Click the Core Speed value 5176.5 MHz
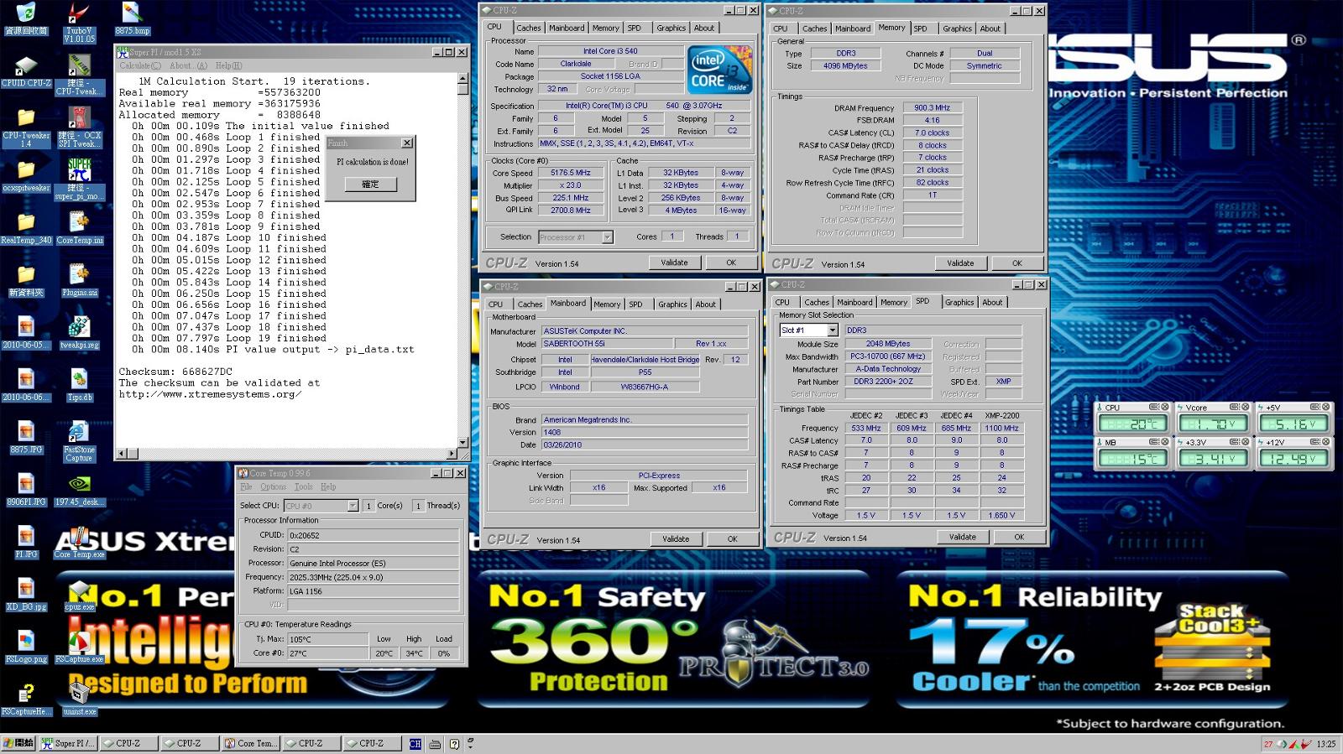 pos(571,173)
